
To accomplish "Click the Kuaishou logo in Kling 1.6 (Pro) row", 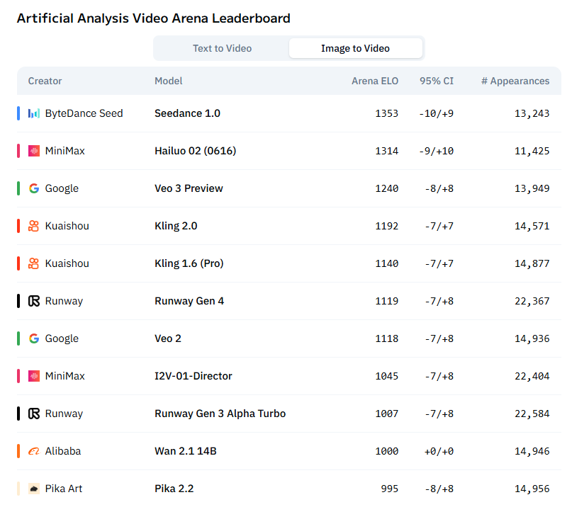I will tap(34, 263).
